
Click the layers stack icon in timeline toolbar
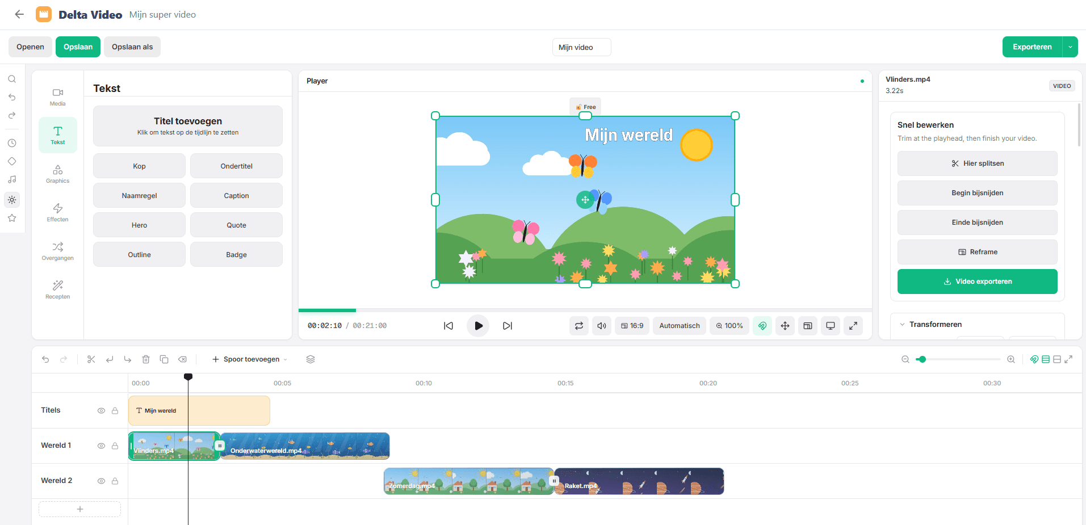pos(311,359)
